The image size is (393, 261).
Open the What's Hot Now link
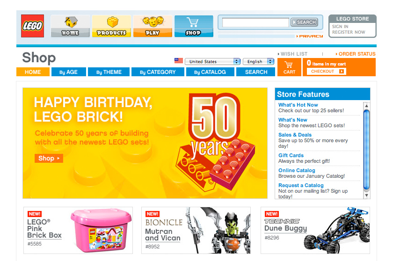[x=298, y=105]
